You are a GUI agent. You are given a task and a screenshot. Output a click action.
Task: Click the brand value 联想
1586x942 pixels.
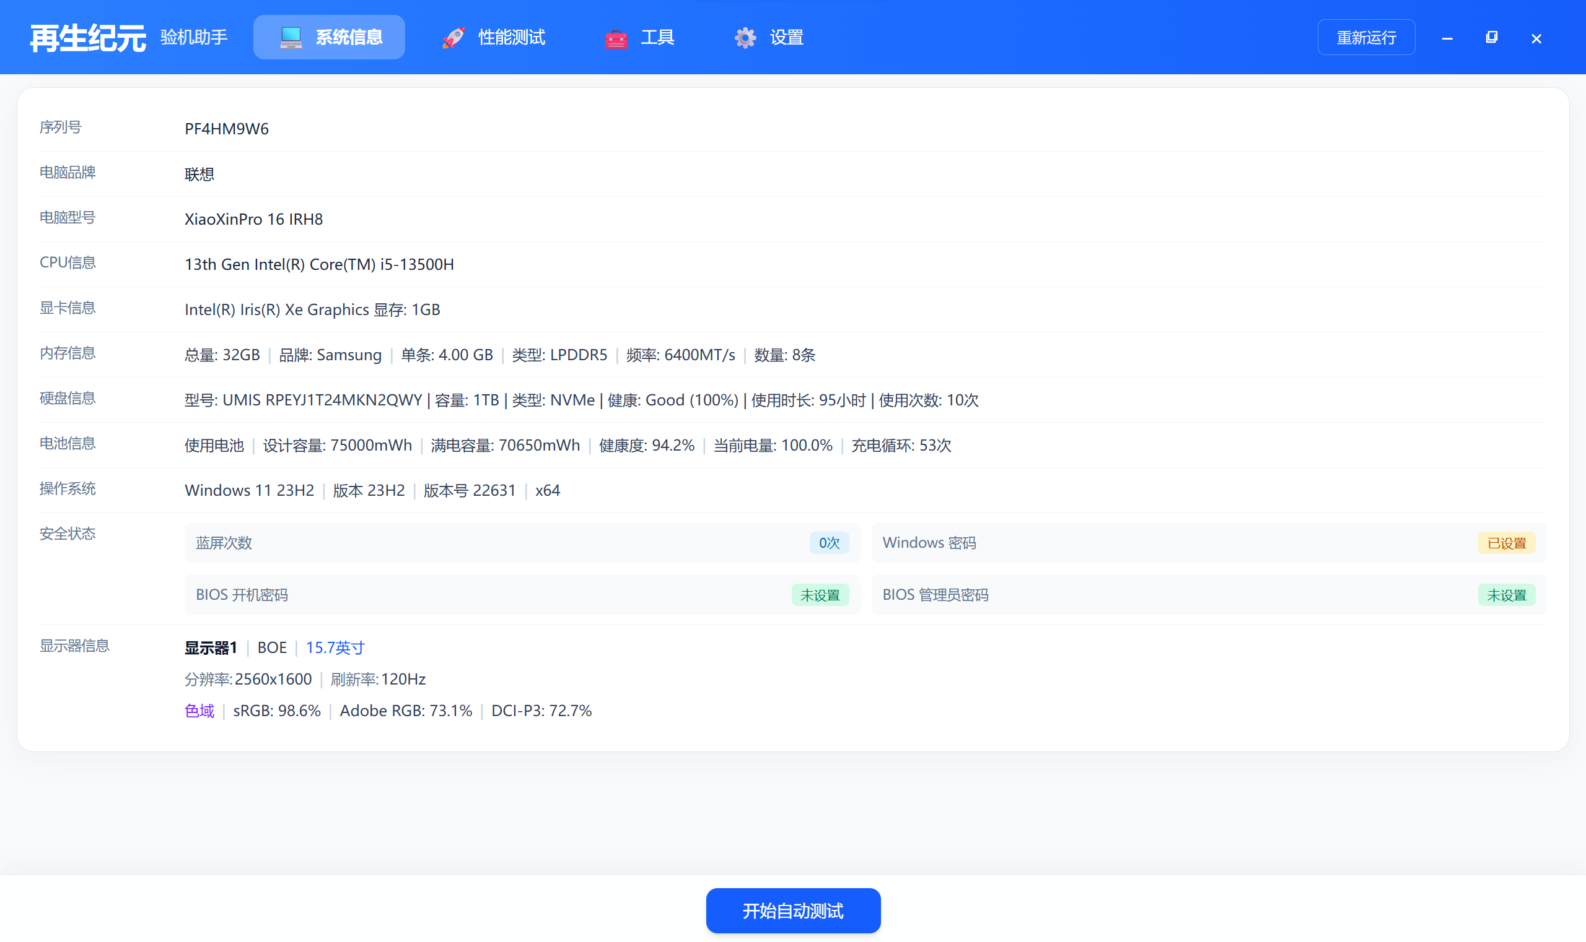199,174
